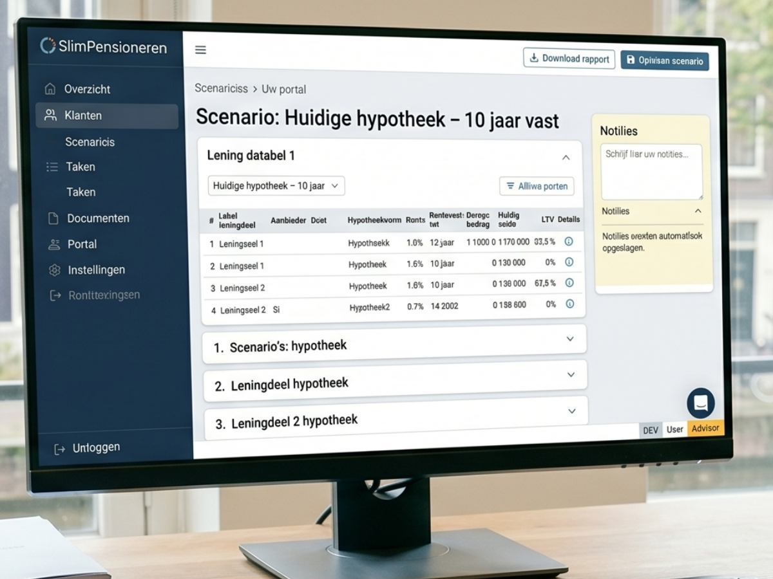Select Klanten in the sidebar
773x579 pixels.
tap(106, 116)
